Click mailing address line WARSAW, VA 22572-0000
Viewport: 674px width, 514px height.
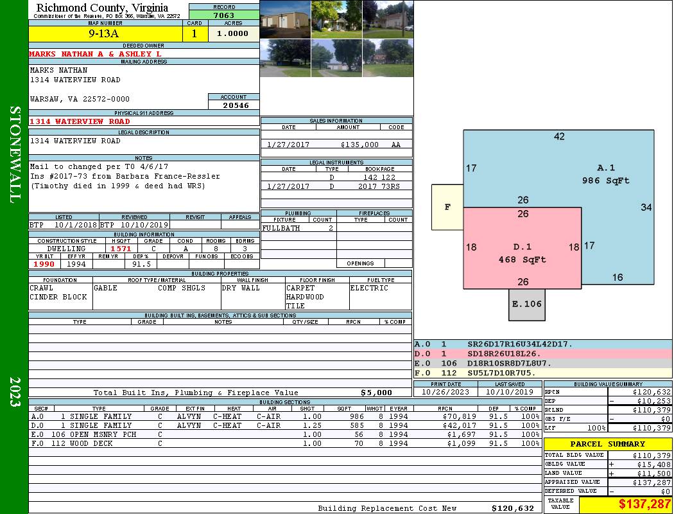click(80, 99)
